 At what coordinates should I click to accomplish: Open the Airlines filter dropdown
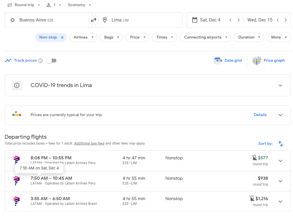[x=83, y=37]
